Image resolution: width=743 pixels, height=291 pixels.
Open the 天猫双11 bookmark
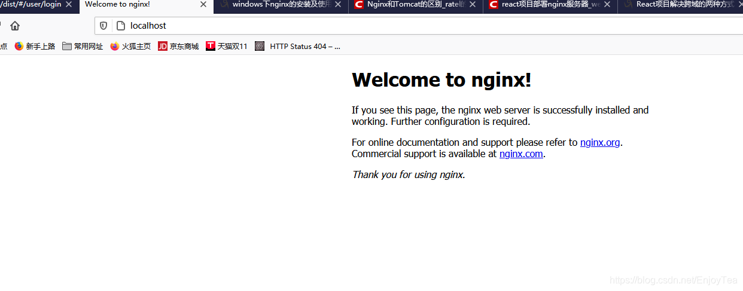(x=227, y=46)
